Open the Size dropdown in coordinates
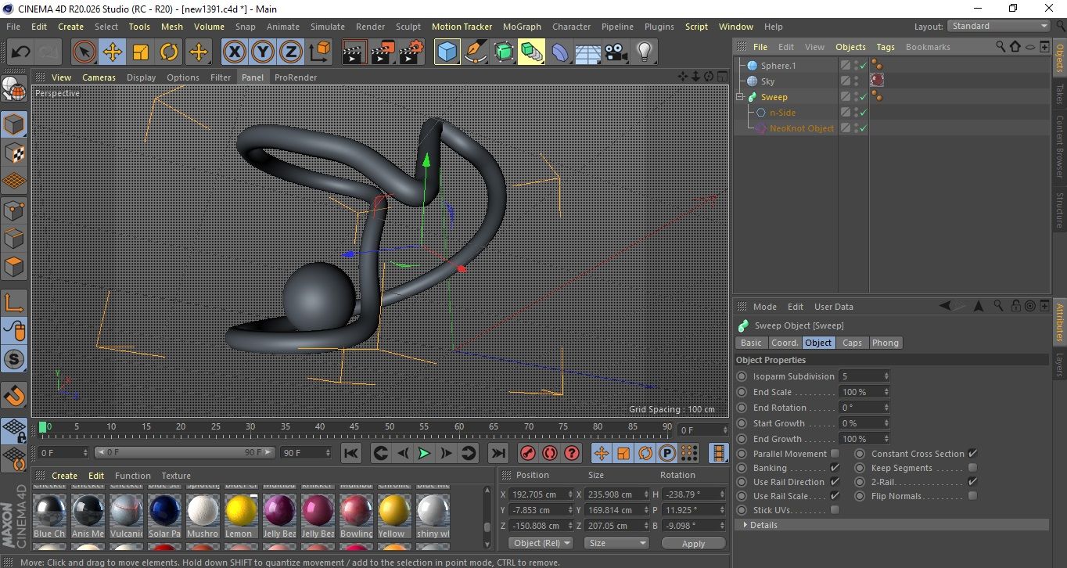The width and height of the screenshot is (1067, 568). 617,543
